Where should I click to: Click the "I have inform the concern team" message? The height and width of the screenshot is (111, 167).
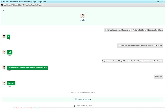27,68
